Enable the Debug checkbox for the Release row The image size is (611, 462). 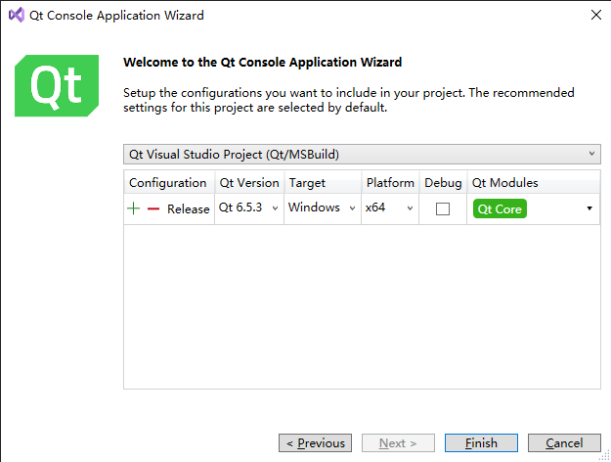point(443,208)
